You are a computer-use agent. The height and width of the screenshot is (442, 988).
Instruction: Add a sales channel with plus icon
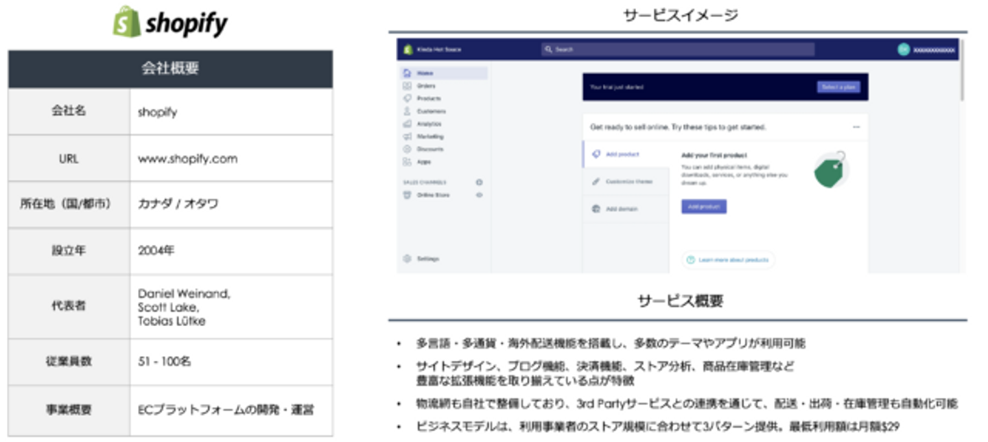tap(479, 182)
